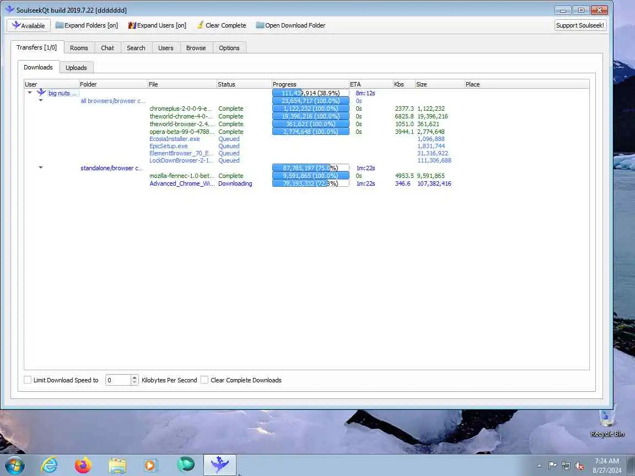Click the Expand Users people icon

tap(132, 25)
